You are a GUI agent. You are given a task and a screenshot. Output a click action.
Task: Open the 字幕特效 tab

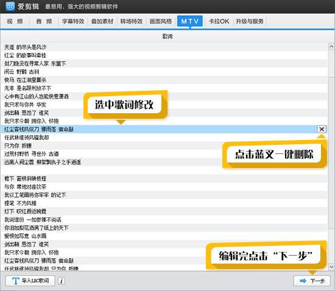(x=73, y=21)
